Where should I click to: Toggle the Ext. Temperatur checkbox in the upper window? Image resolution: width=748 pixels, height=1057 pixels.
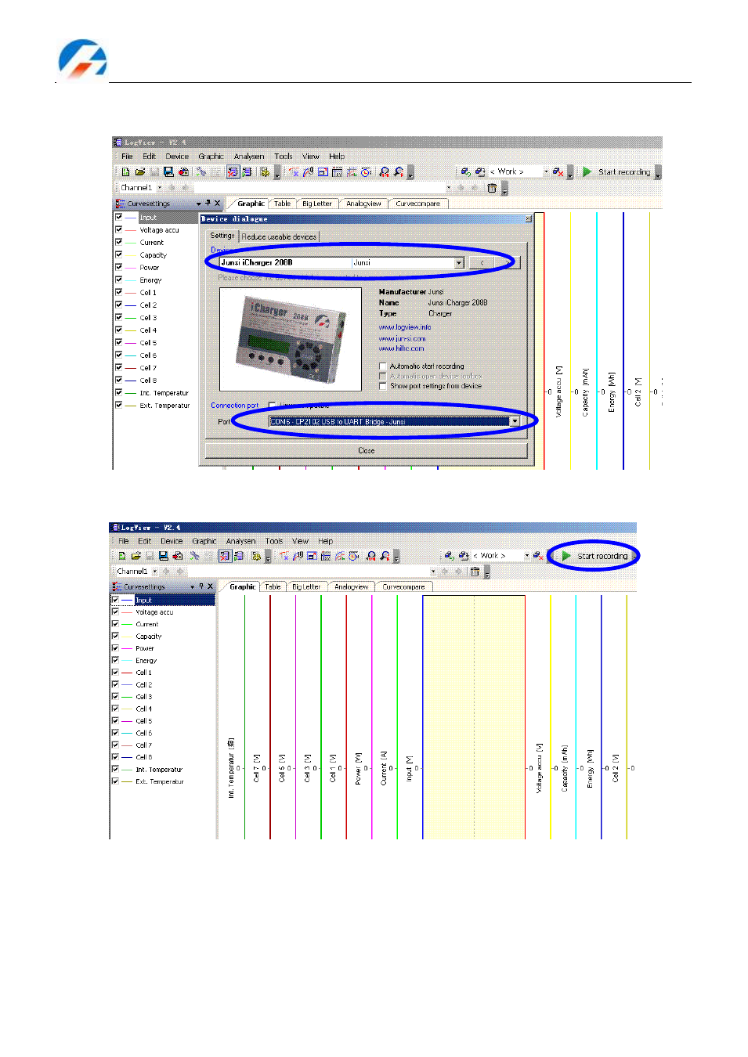(118, 405)
